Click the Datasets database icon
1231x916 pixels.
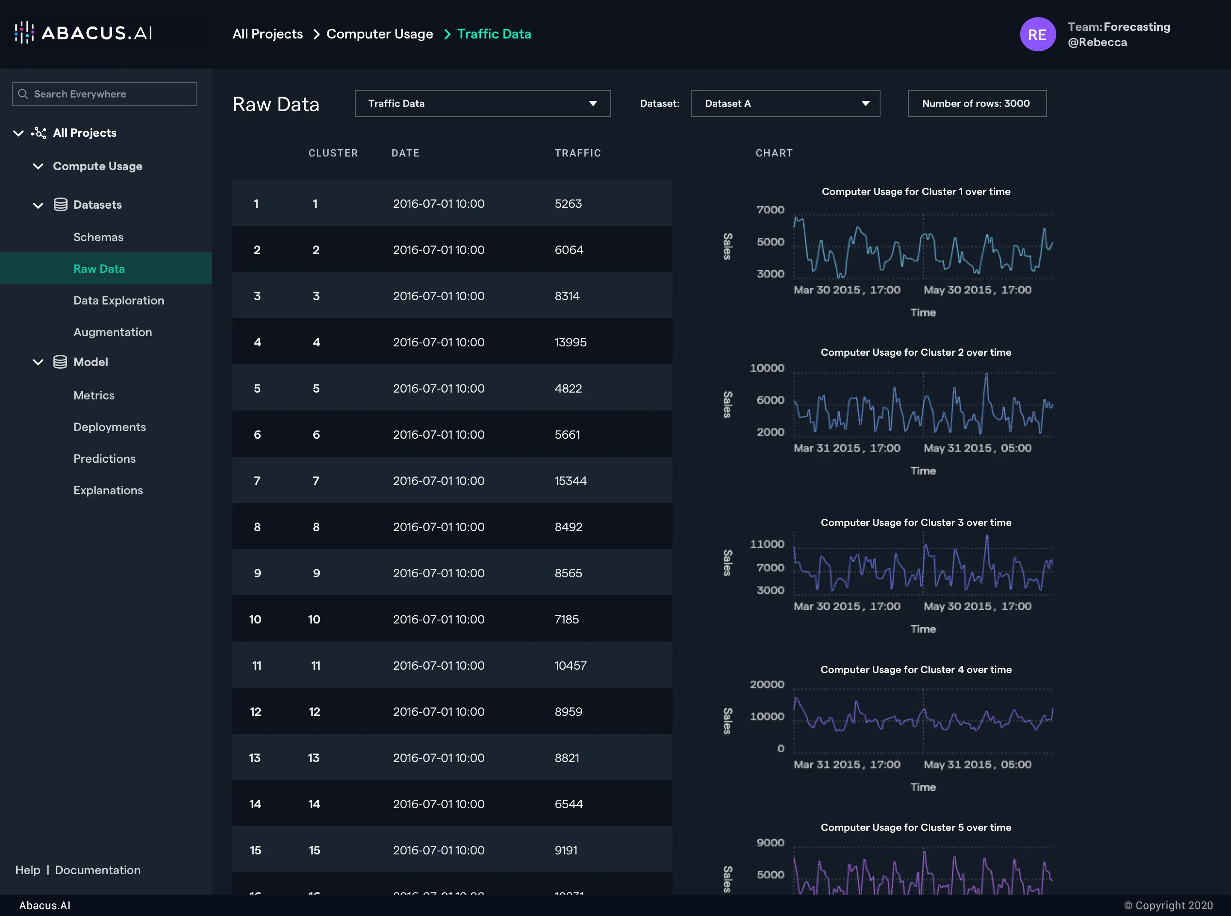(60, 204)
